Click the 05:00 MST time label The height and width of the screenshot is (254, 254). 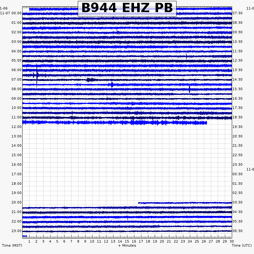tap(17, 60)
